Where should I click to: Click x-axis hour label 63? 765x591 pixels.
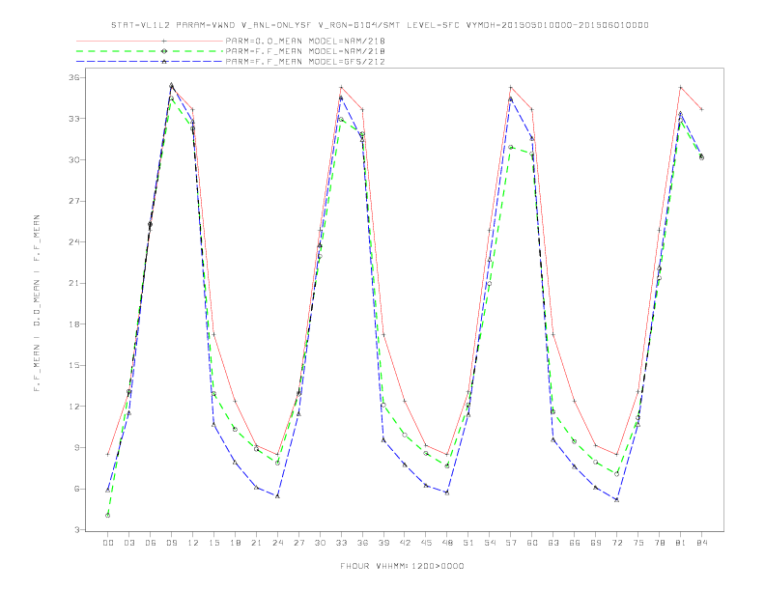(x=553, y=543)
